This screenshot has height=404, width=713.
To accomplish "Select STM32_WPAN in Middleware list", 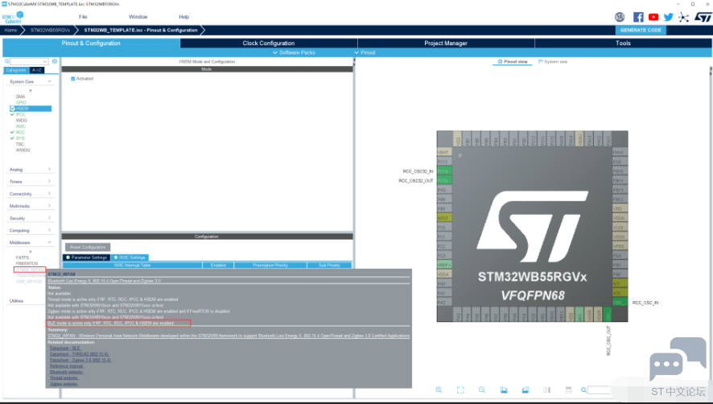I will pos(30,270).
